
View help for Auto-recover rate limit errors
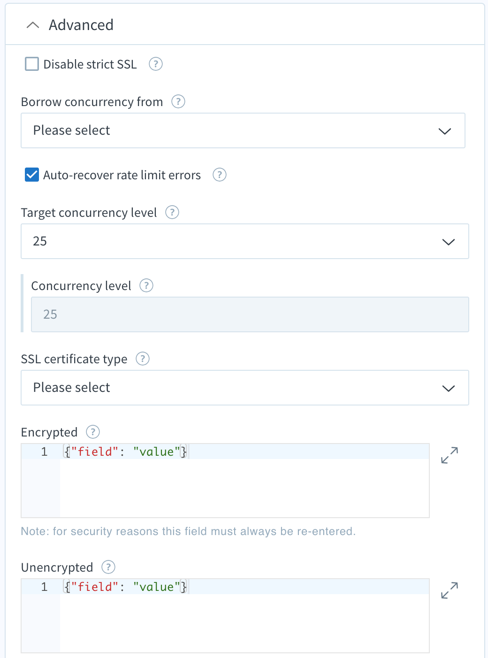[220, 175]
